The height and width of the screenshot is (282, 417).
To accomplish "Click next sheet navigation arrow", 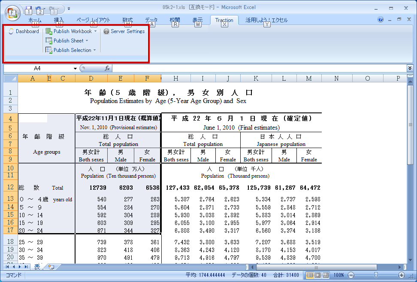I will 19,267.
